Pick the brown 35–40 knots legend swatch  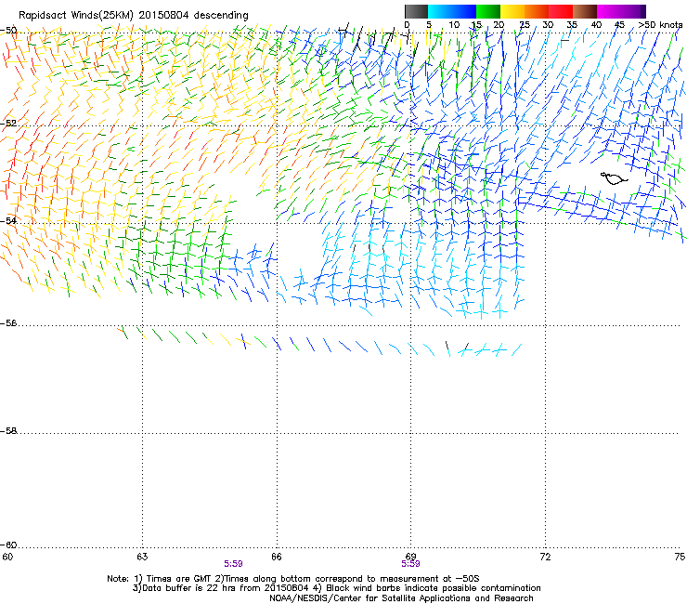pos(585,11)
